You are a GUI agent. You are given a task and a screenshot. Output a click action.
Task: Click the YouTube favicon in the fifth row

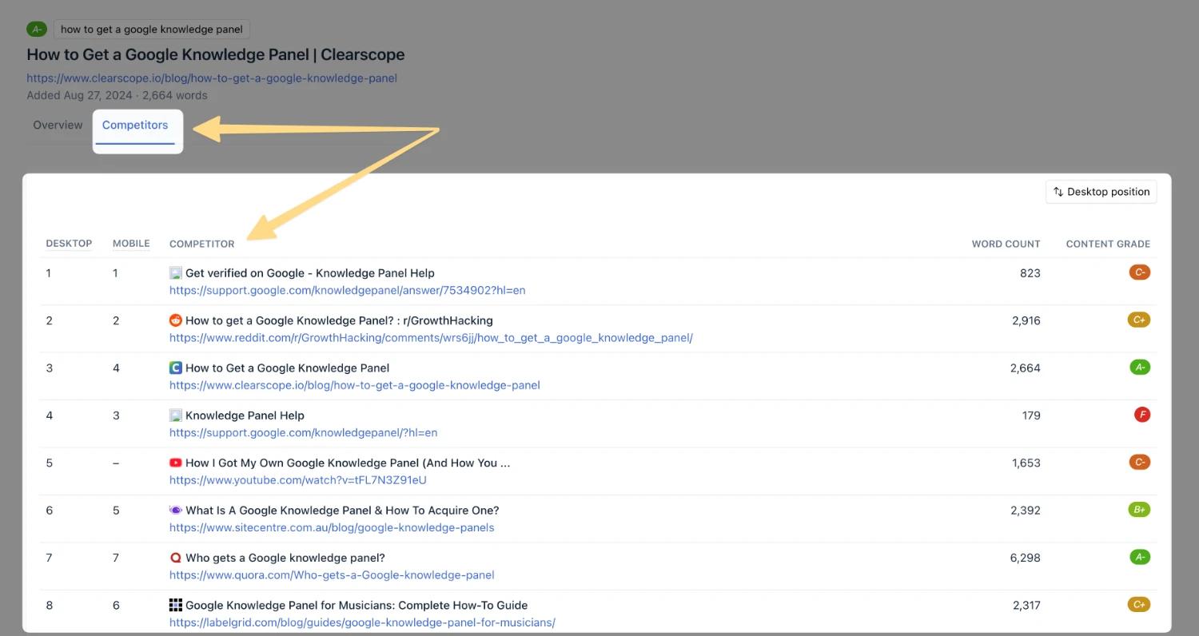pyautogui.click(x=176, y=463)
